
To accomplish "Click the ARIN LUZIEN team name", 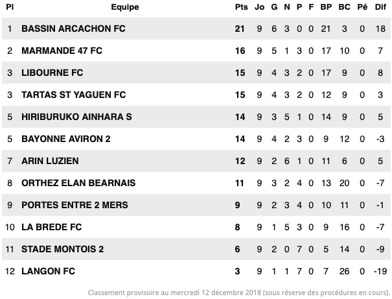I will coord(50,161).
